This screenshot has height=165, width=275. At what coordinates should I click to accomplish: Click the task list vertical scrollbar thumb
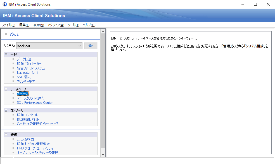(x=103, y=91)
